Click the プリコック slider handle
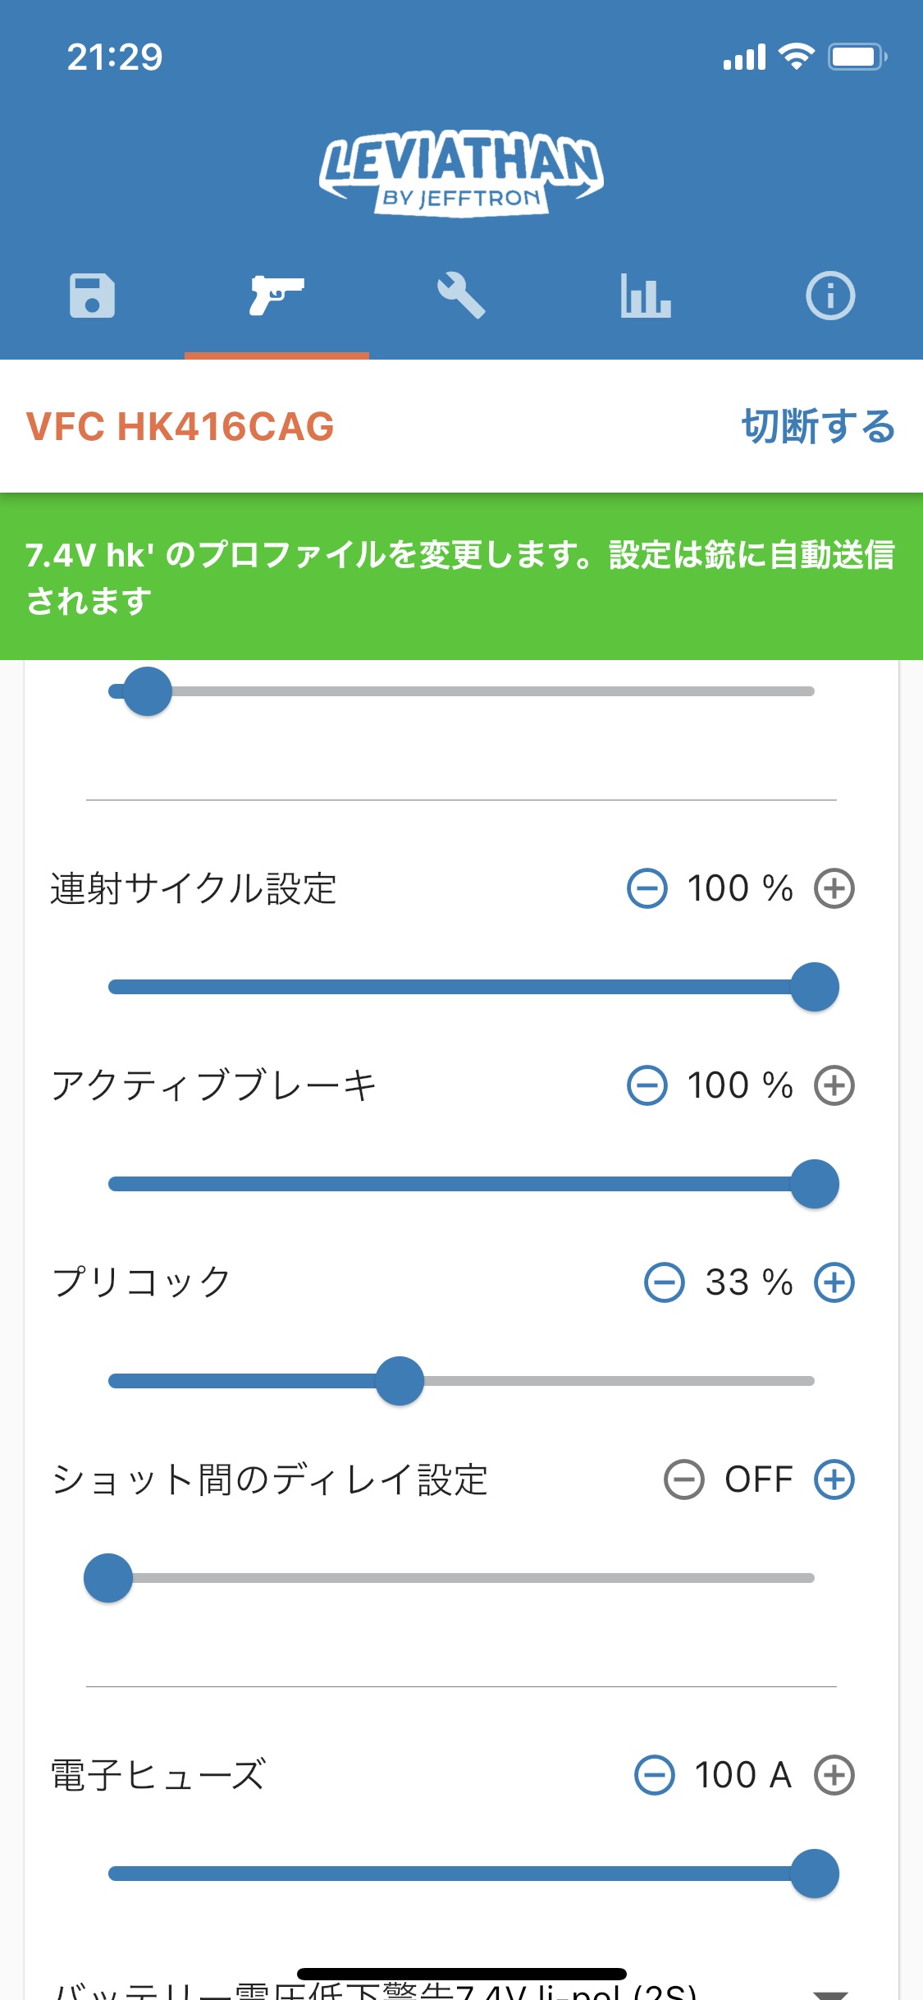Image resolution: width=923 pixels, height=2000 pixels. 400,1381
